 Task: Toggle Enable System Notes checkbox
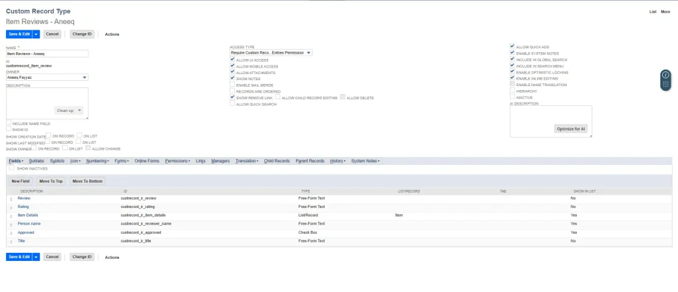512,53
